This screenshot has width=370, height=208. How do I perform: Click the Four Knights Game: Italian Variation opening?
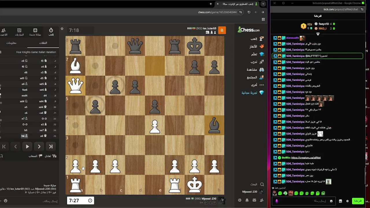[36, 52]
